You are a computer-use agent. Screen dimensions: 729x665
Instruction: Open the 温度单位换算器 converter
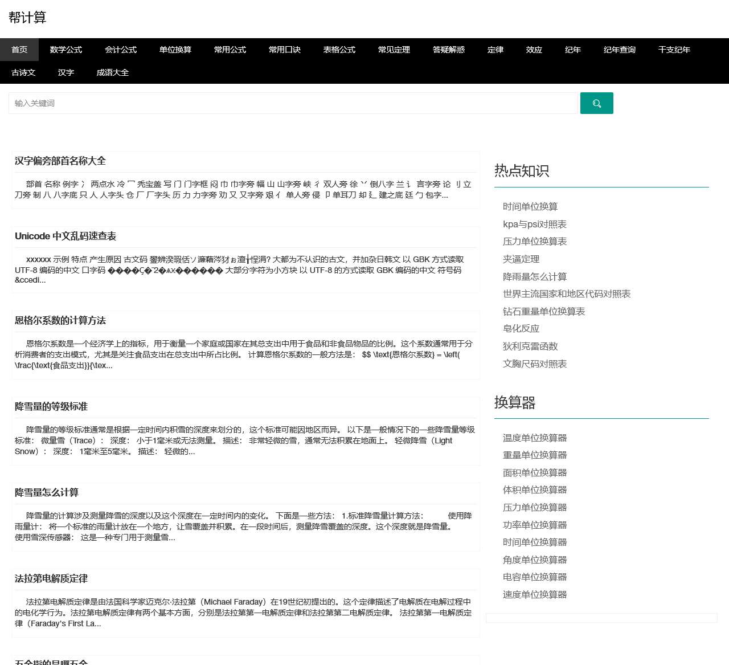pyautogui.click(x=534, y=438)
